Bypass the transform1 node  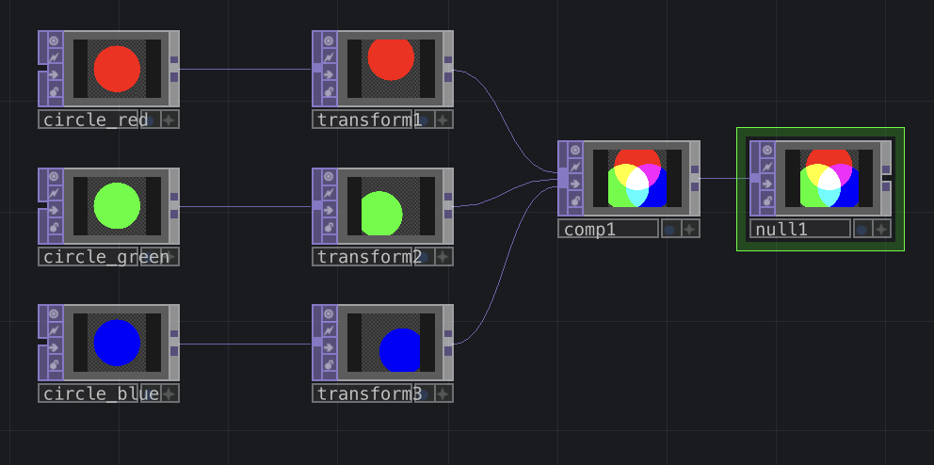point(329,74)
